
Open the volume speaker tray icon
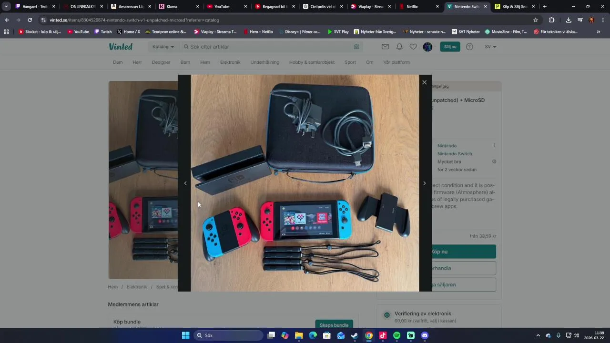(576, 335)
